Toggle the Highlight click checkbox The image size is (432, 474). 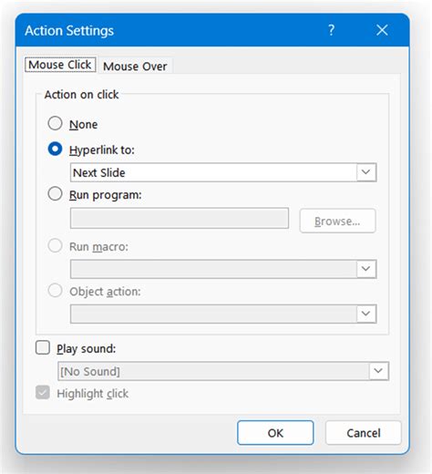[43, 392]
